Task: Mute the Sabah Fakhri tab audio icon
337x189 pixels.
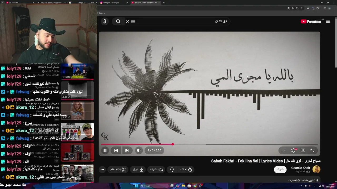Action: coord(156,3)
